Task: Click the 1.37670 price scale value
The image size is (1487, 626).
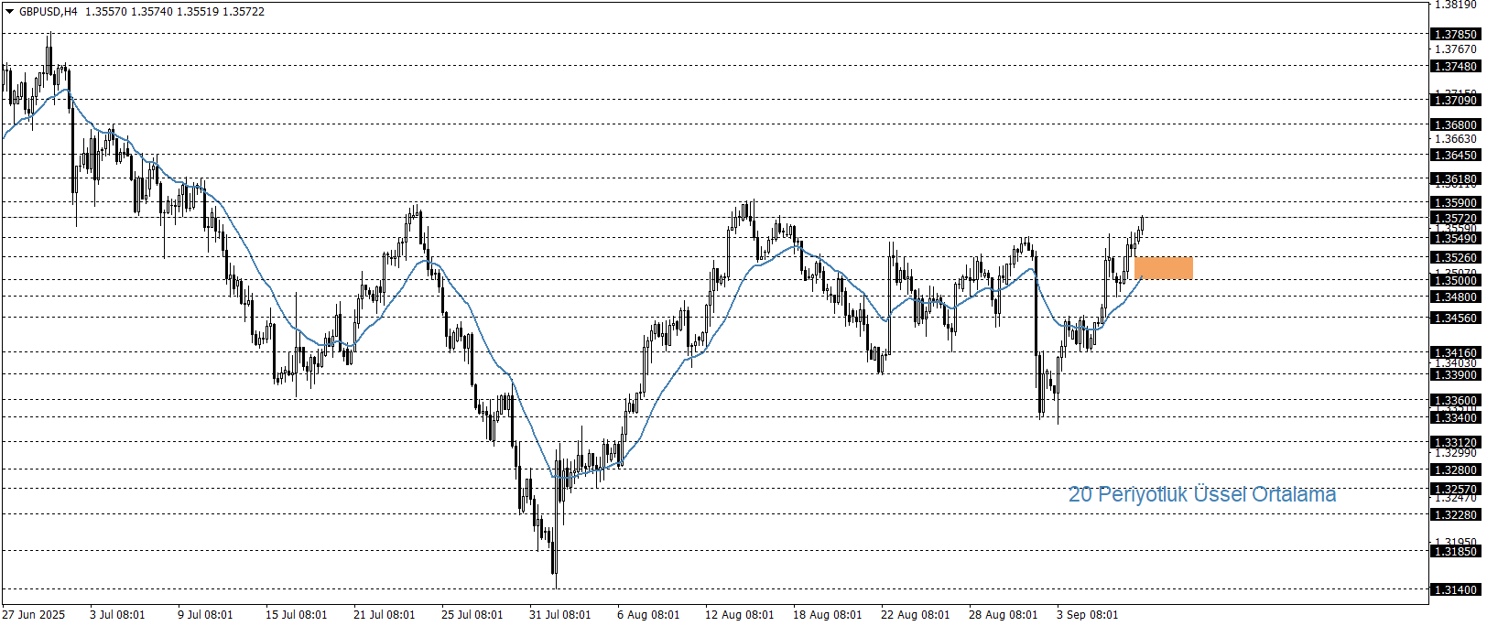Action: click(x=1455, y=49)
